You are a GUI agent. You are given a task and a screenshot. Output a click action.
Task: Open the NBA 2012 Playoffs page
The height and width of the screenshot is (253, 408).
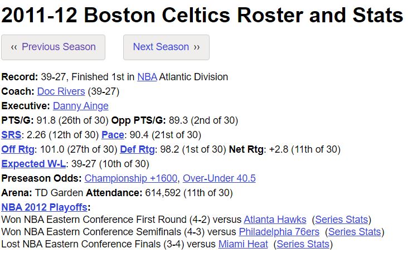(x=44, y=207)
